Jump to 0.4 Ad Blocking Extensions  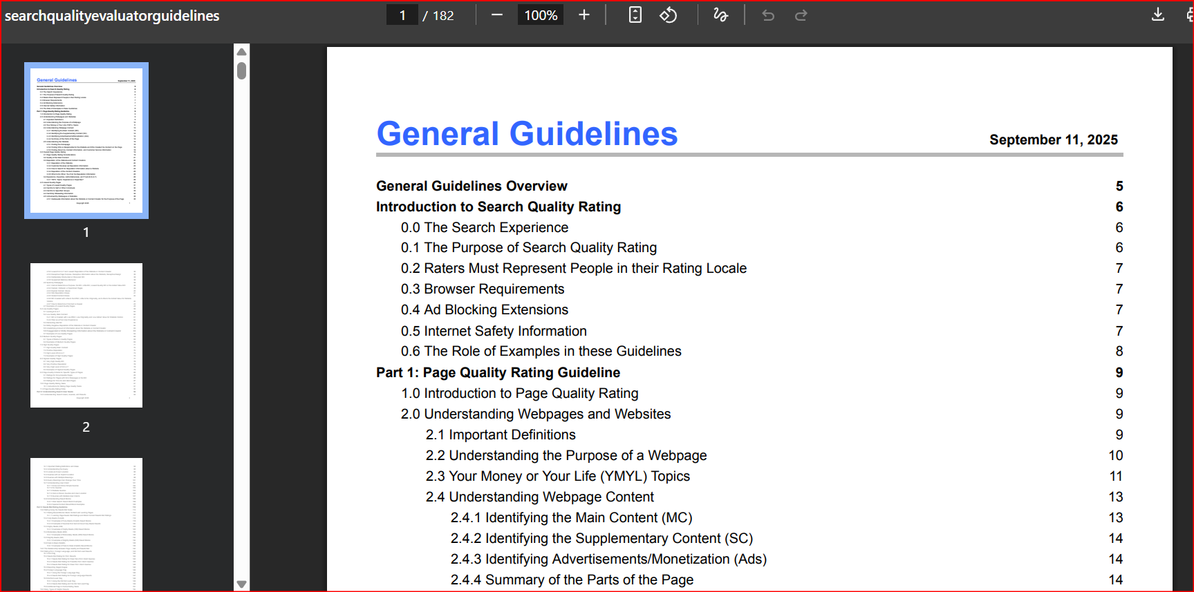(484, 310)
